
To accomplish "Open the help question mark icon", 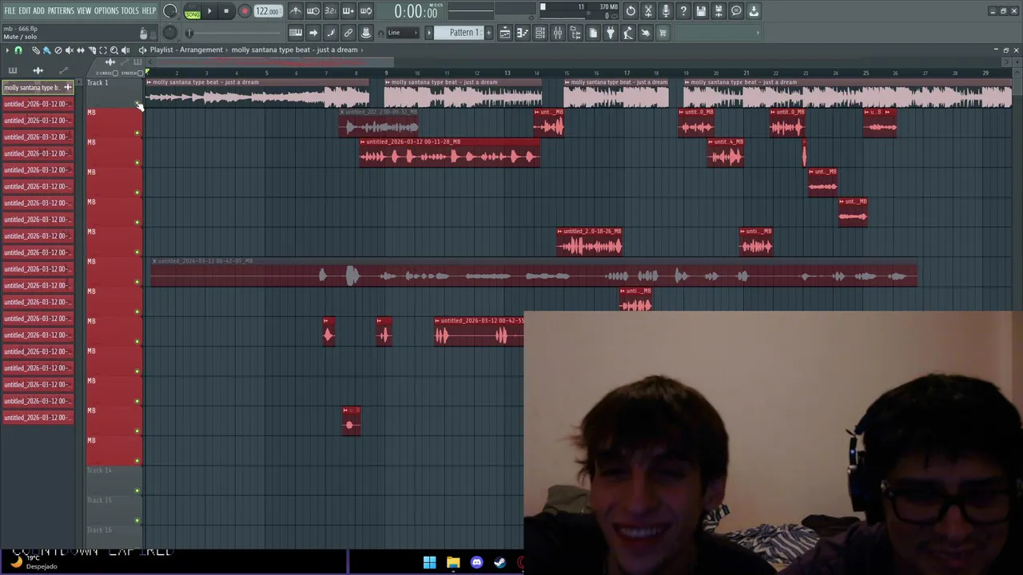I will point(683,11).
